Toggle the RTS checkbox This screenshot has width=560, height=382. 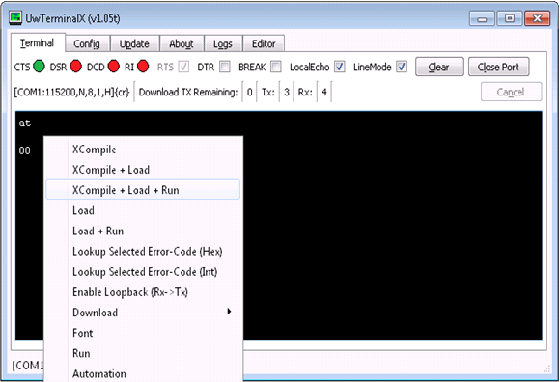[183, 67]
